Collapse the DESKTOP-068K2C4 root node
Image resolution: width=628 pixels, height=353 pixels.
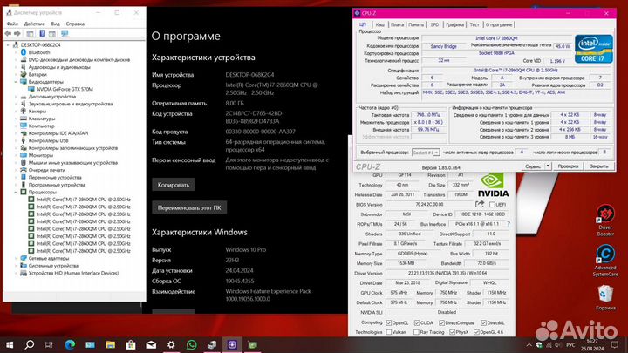coord(8,45)
